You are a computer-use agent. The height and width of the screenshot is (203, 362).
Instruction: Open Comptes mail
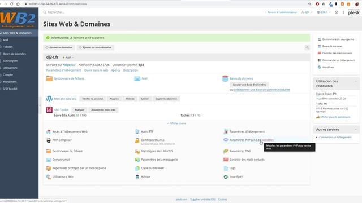[x=61, y=160]
